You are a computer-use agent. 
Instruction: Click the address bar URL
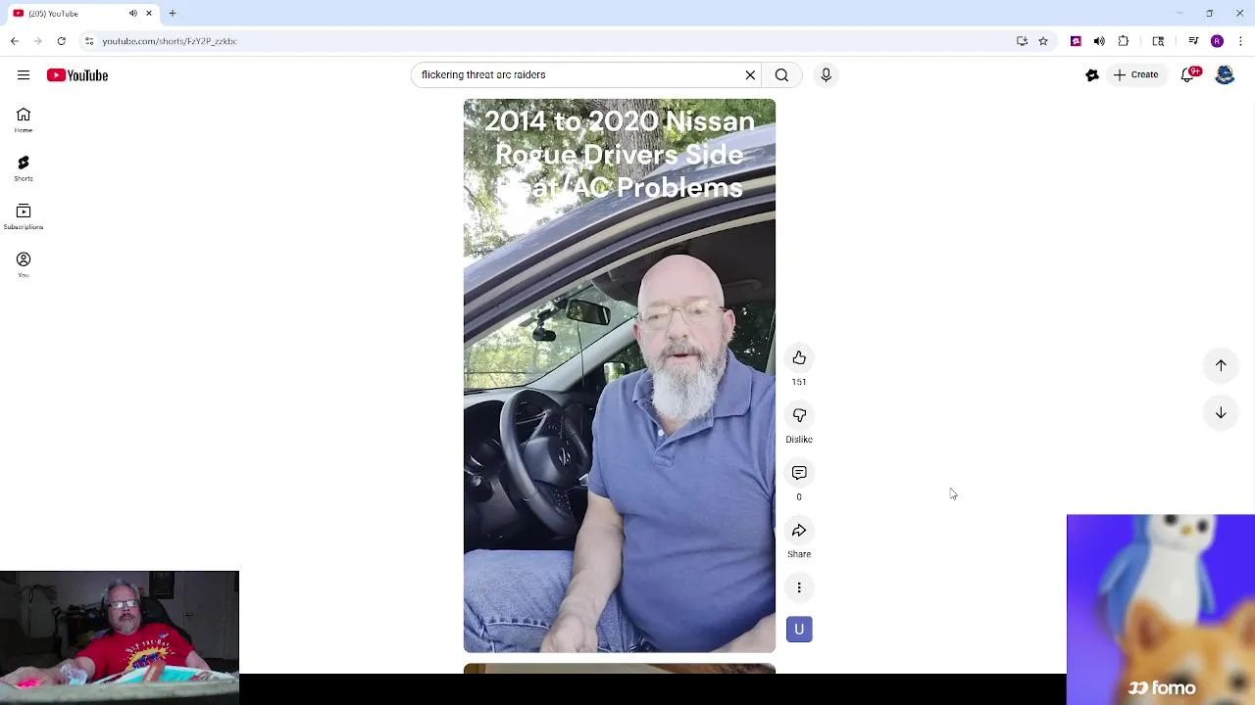pyautogui.click(x=170, y=41)
